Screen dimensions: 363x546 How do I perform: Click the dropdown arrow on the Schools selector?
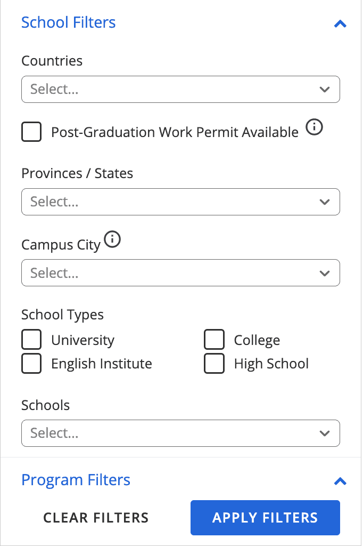click(325, 433)
